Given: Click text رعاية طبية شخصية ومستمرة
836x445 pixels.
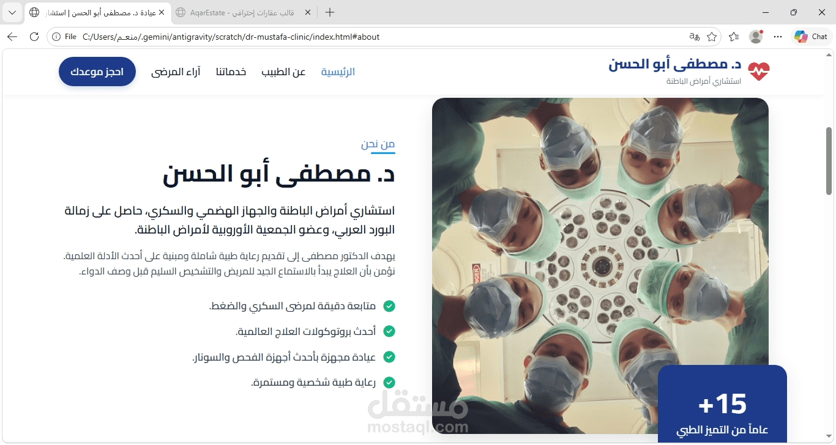Looking at the screenshot, I should point(313,383).
